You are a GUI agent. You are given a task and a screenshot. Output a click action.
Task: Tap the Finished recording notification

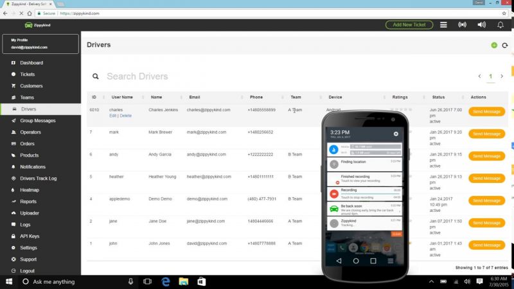[364, 179]
